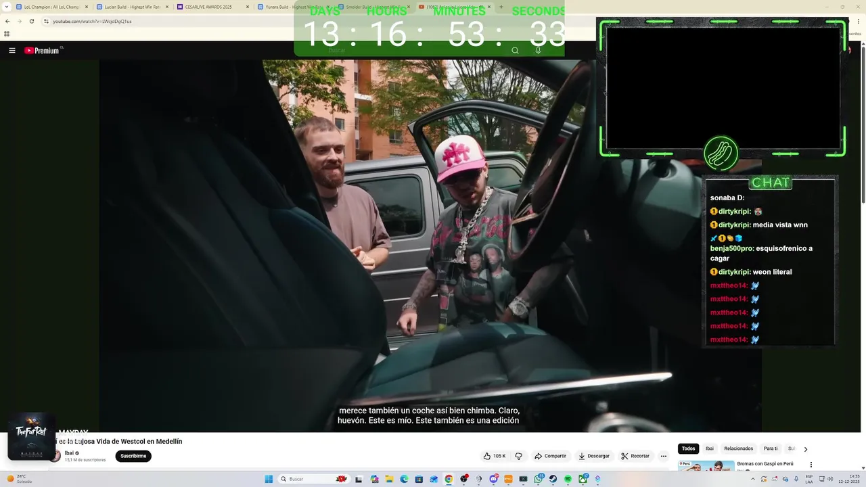Open a new browser tab

coord(501,7)
